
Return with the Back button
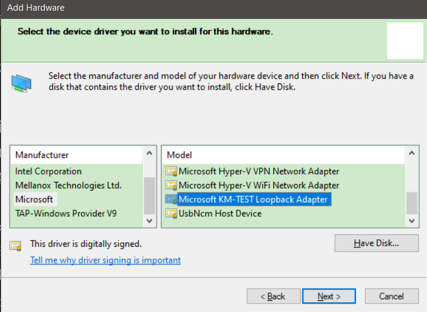[x=273, y=296]
